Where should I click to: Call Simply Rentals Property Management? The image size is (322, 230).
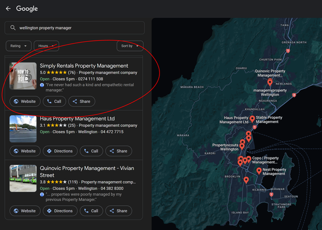click(54, 102)
